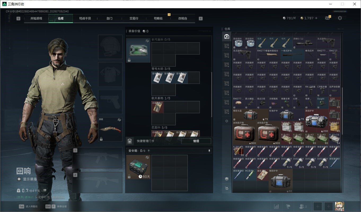Viewport: 361px width, 212px height.
Task: Select the 一体式护木 handguard item
Action: (x=293, y=54)
